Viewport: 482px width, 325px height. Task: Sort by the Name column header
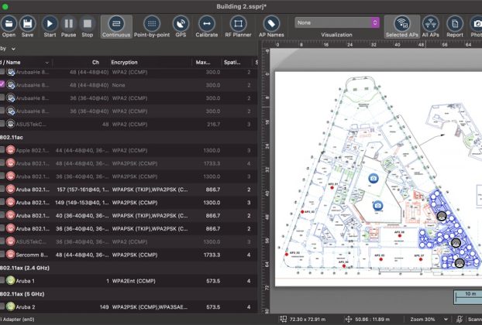[25, 63]
